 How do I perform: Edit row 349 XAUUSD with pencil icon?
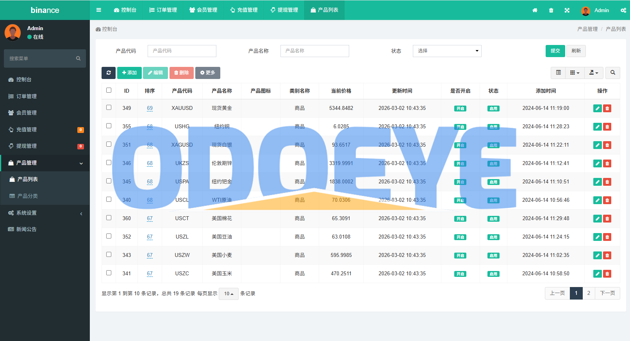(598, 108)
